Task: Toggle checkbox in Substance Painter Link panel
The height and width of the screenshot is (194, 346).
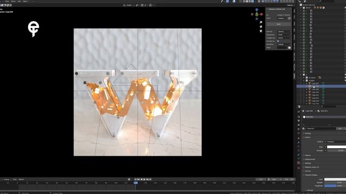Action: (x=278, y=41)
